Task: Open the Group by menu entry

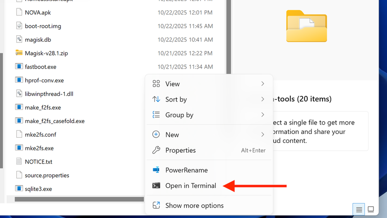Action: [x=209, y=115]
